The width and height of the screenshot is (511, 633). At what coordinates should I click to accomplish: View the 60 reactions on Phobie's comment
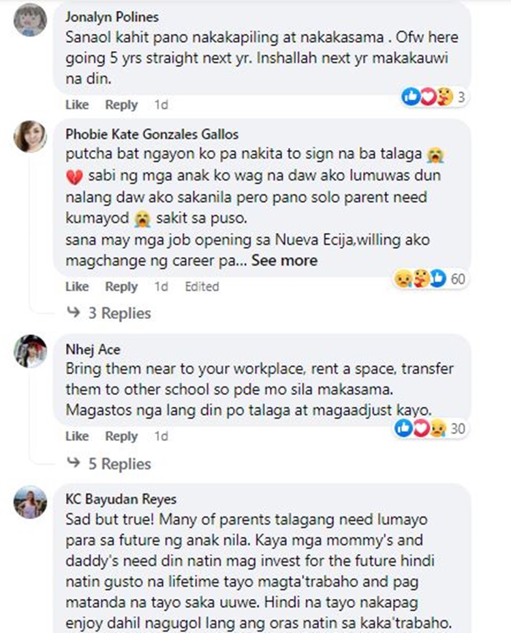point(431,279)
